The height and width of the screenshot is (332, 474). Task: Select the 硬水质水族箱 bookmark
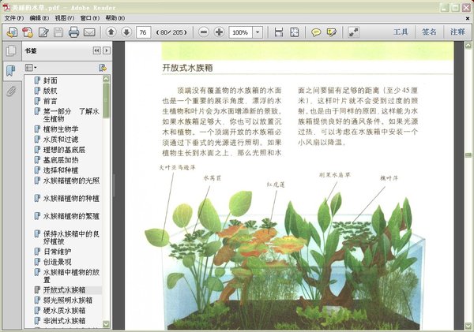click(64, 311)
